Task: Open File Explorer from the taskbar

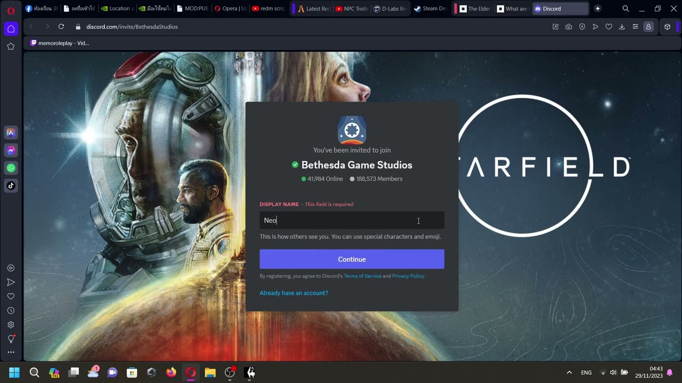Action: (210, 372)
